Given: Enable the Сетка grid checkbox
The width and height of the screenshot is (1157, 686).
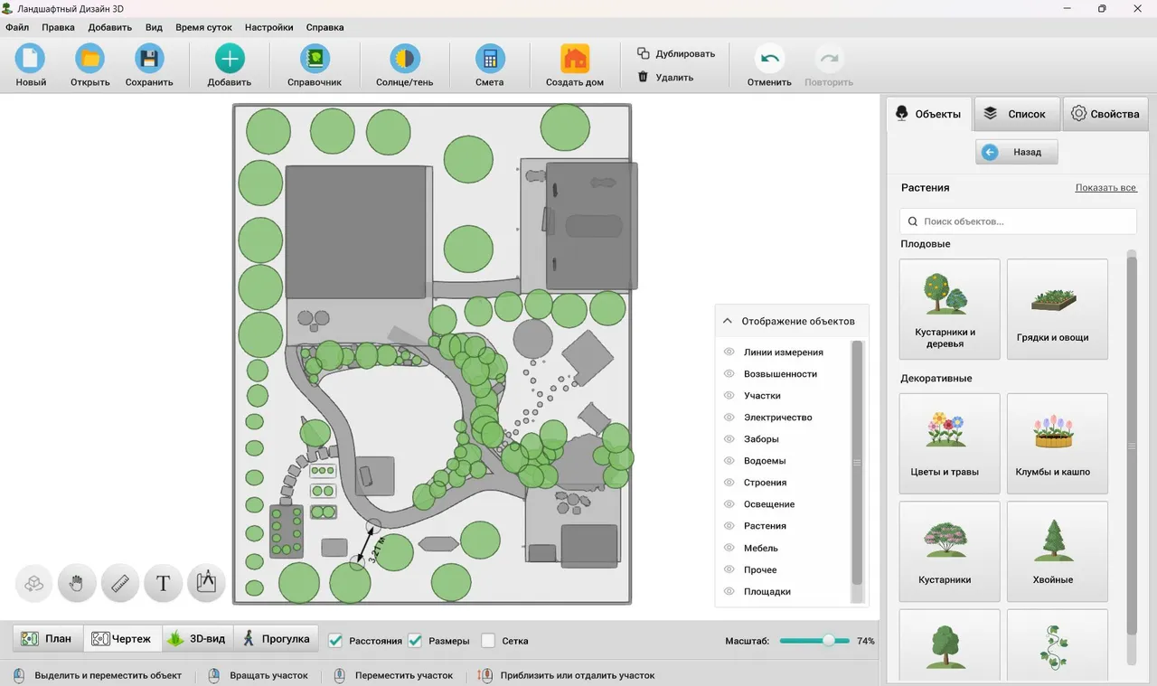Looking at the screenshot, I should 488,640.
